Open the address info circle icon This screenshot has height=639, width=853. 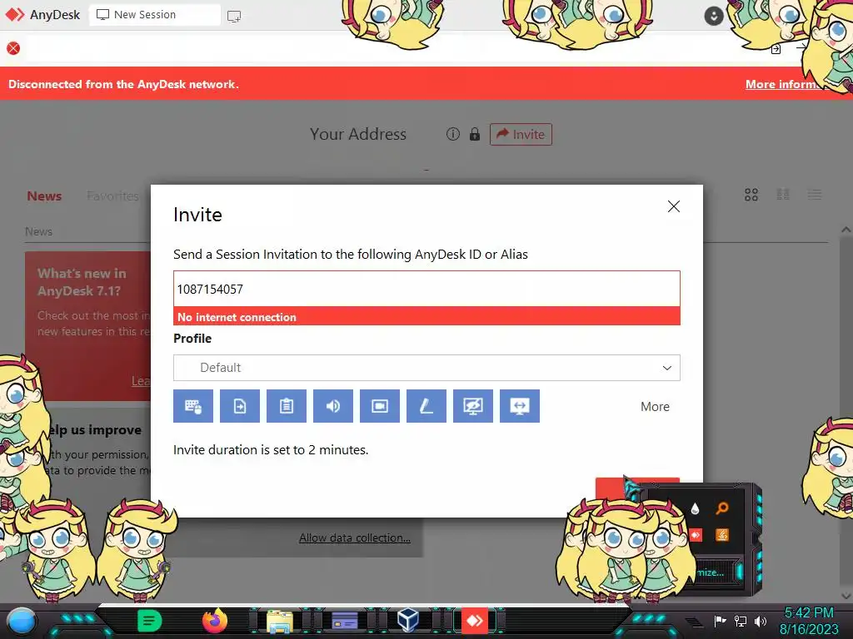[452, 134]
